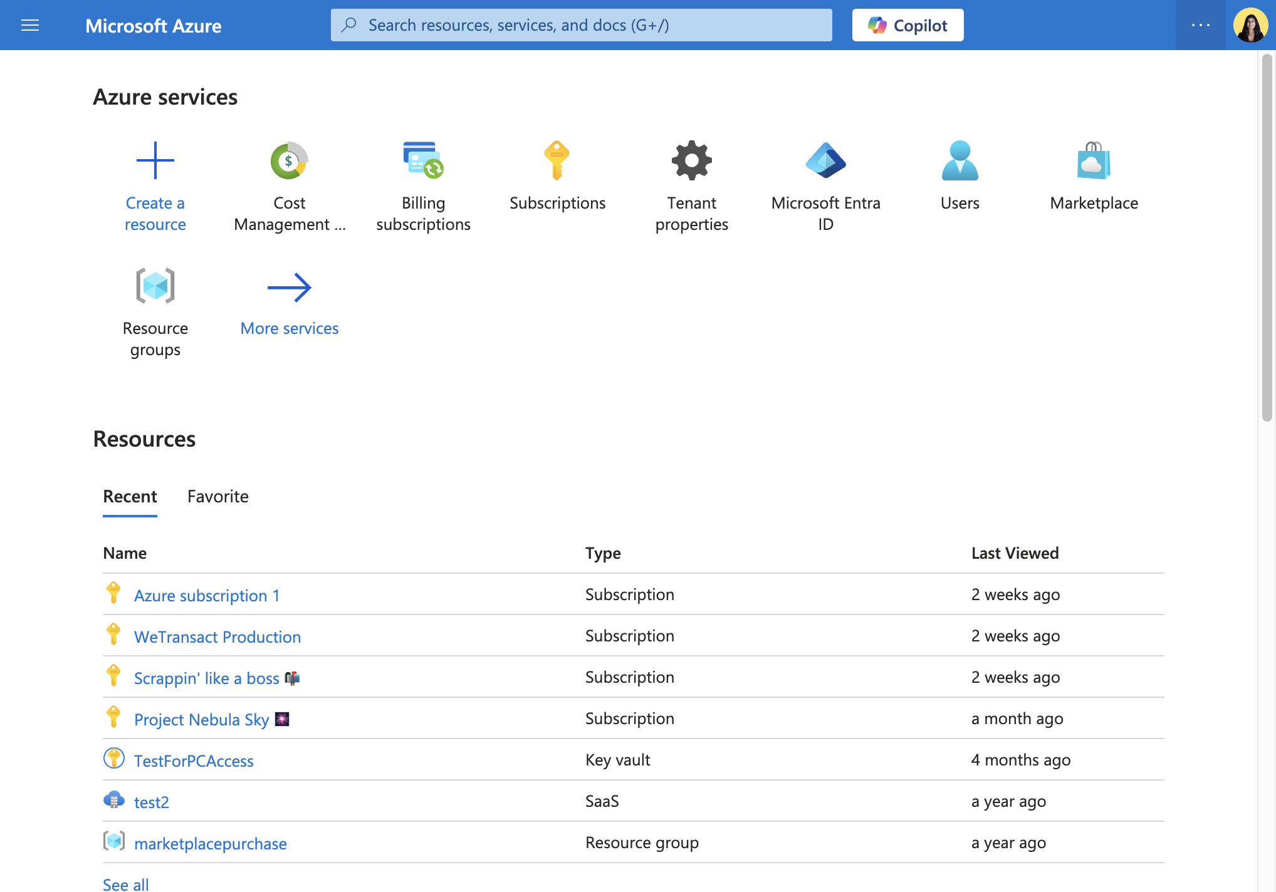Screen dimensions: 1276x892
Task: Open WeTransact Production subscription link
Action: [x=217, y=636]
